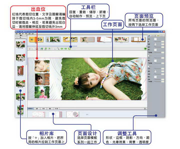Choose the template with grey circle and flowers
180x149 pixels.
point(73,114)
